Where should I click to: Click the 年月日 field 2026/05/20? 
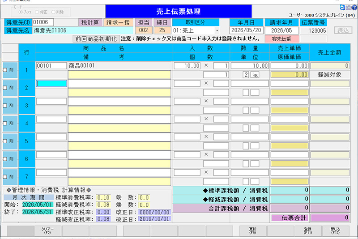(247, 30)
